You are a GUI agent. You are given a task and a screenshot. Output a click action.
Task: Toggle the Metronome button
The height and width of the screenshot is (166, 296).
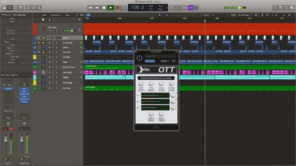[x=196, y=8]
